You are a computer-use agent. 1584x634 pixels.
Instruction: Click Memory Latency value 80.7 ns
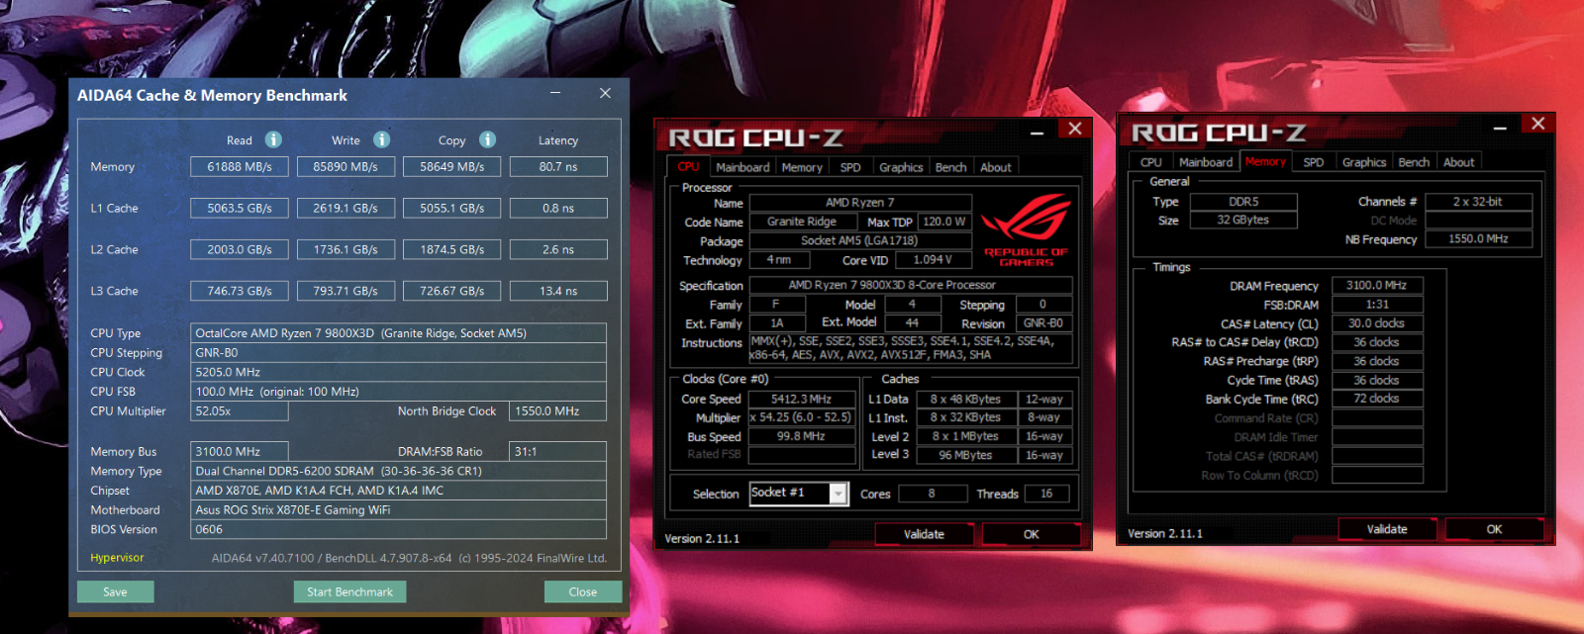[x=558, y=167]
